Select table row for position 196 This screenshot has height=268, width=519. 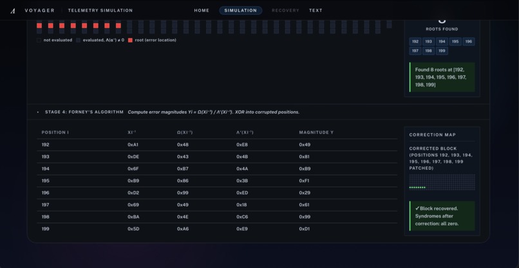tap(217, 193)
